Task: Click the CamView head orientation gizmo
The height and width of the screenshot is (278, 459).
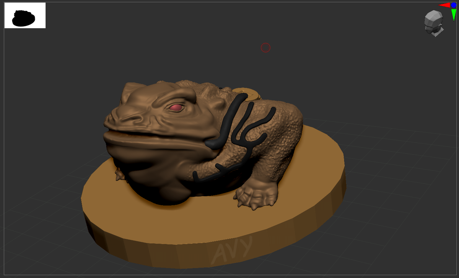Action: click(x=434, y=23)
